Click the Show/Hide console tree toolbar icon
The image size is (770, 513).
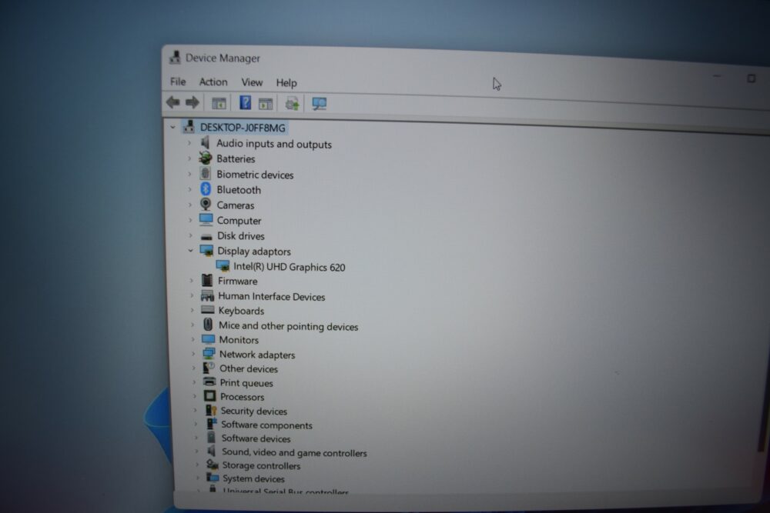point(219,104)
